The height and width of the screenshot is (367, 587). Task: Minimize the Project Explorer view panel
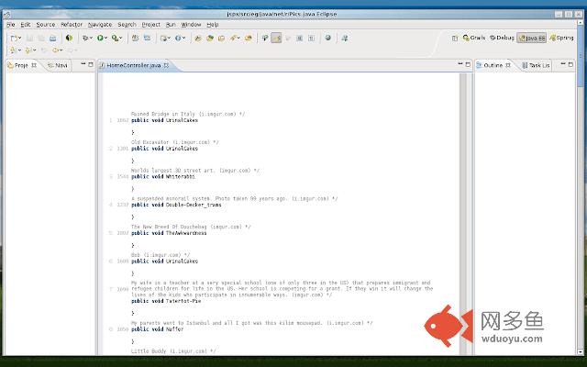click(x=83, y=64)
